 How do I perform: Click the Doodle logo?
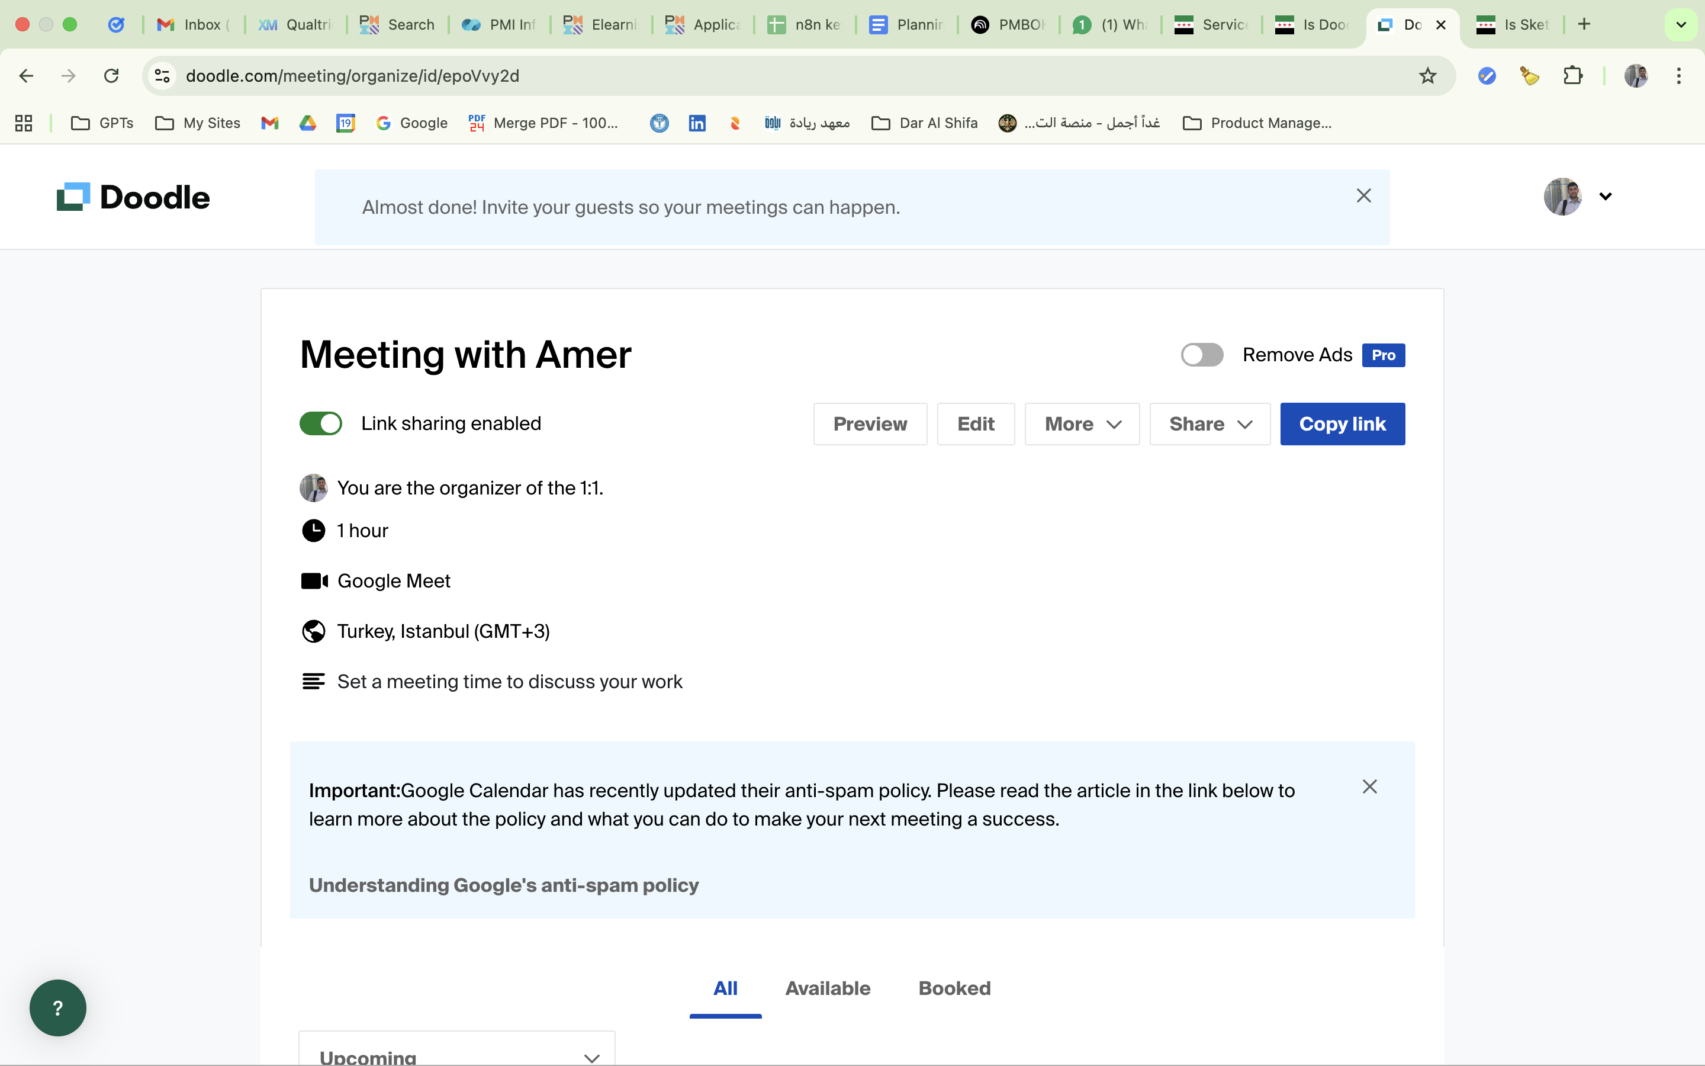pos(133,197)
